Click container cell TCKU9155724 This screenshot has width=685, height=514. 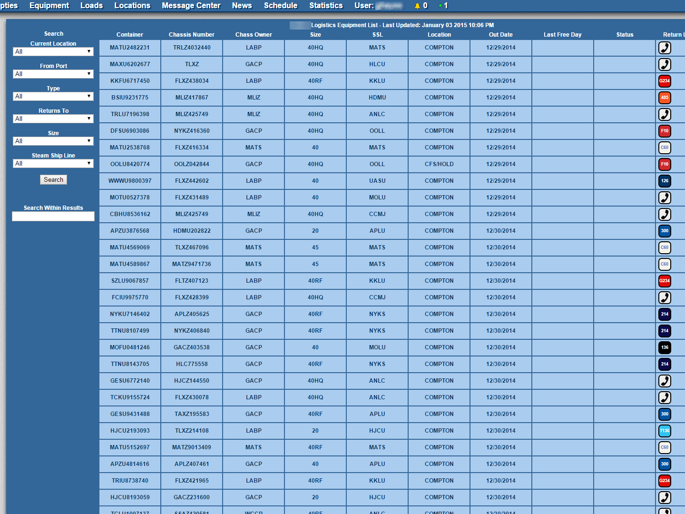[x=130, y=397]
